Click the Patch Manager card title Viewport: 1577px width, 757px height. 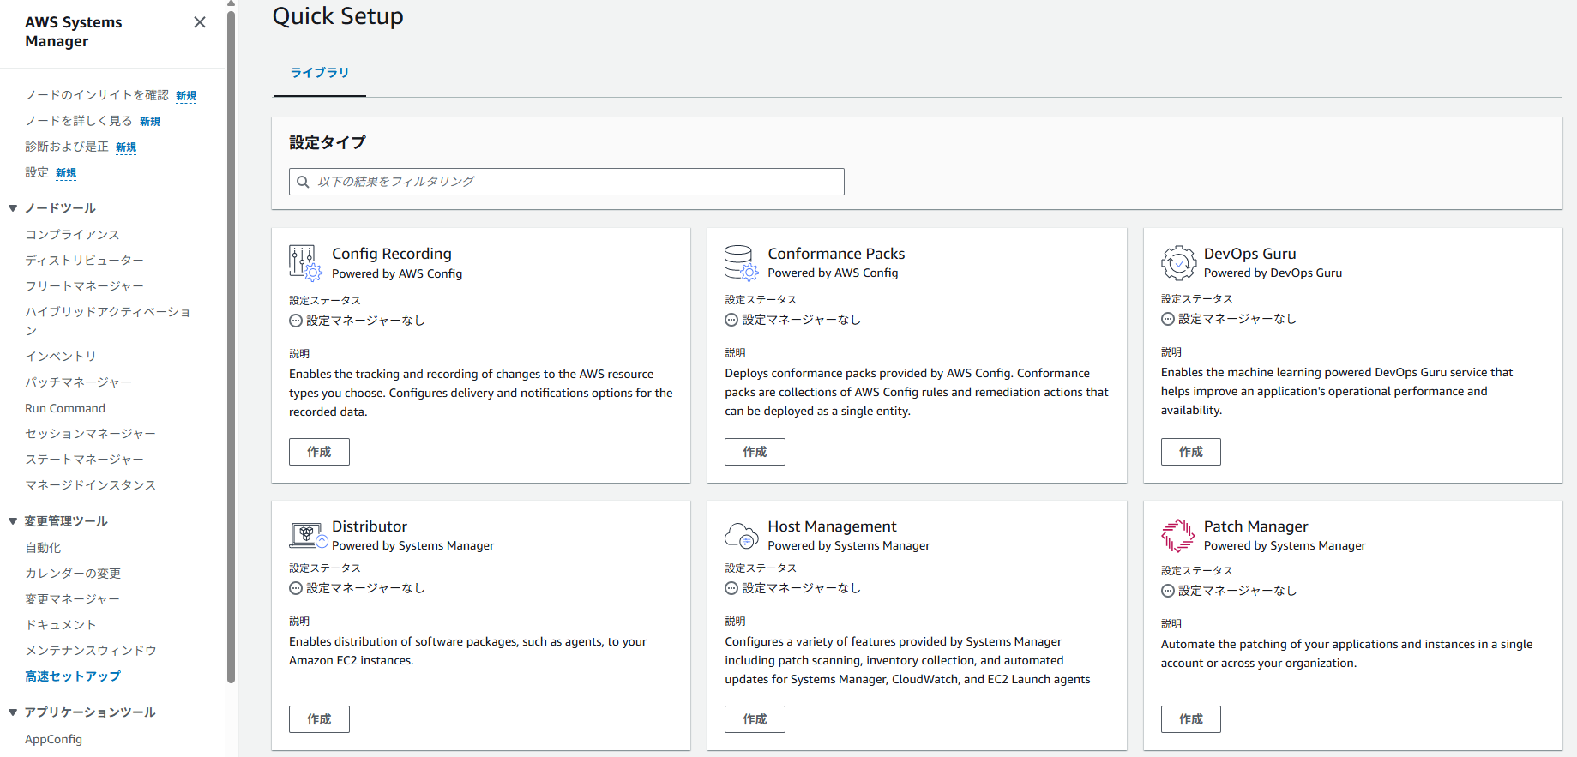tap(1255, 526)
